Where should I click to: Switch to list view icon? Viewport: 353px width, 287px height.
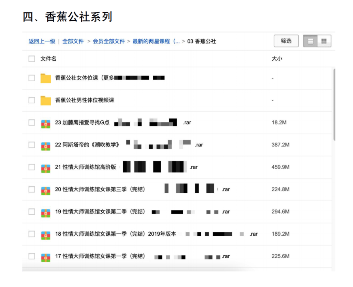(x=310, y=41)
